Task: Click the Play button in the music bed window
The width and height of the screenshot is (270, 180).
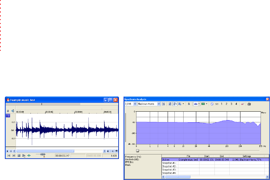Action: pos(24,156)
